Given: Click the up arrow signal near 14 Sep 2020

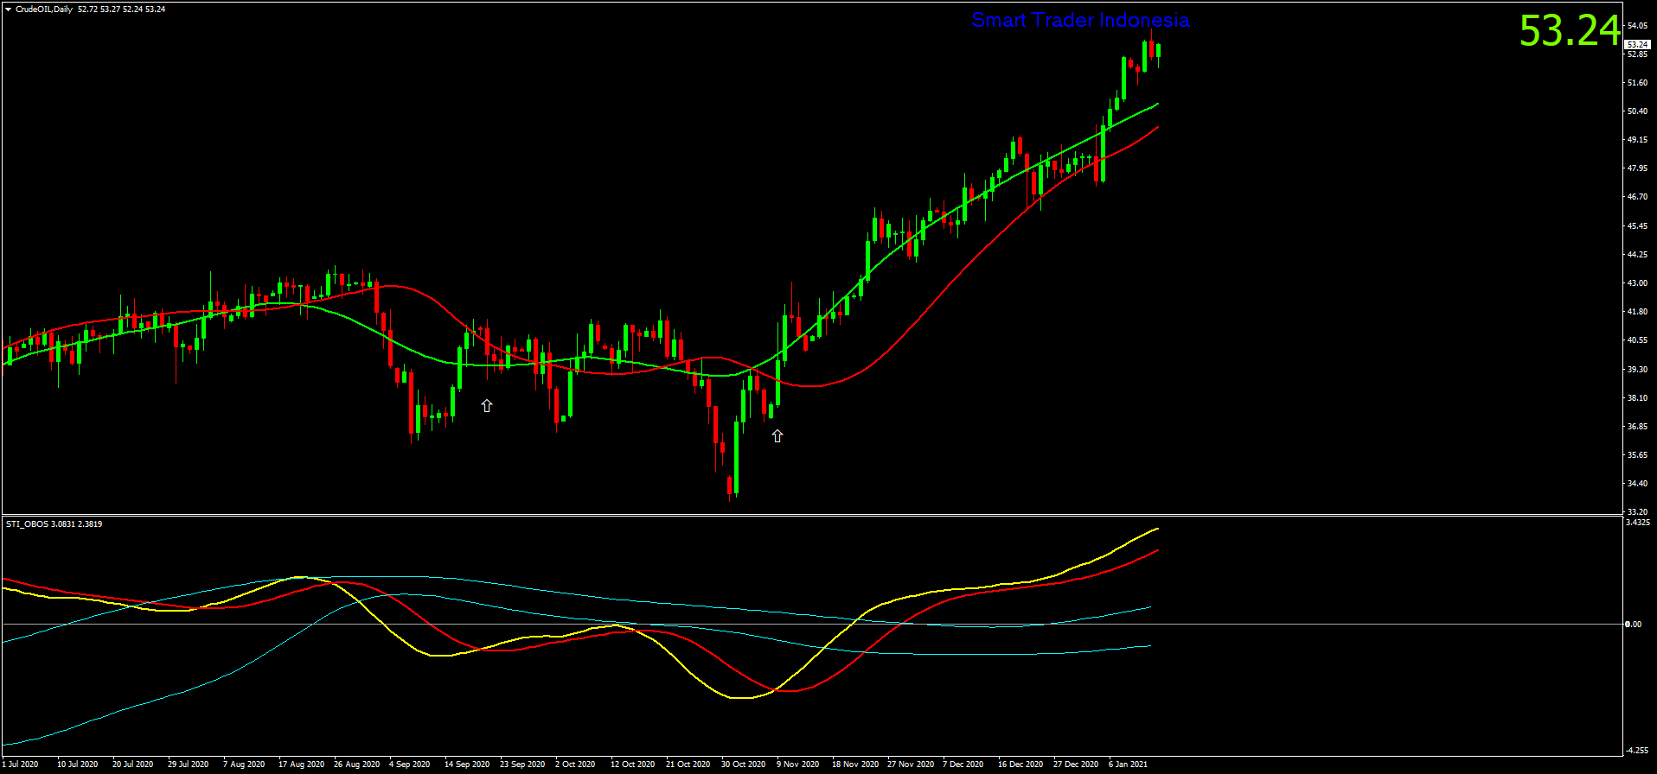Looking at the screenshot, I should click(x=487, y=405).
